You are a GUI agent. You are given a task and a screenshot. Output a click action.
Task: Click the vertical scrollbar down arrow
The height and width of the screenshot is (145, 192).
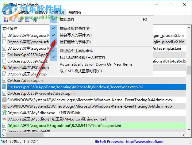click(189, 130)
